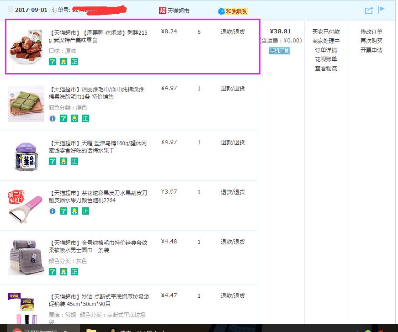Open 茶花炫彩果皮刀 product title
The image size is (398, 332).
point(98,196)
